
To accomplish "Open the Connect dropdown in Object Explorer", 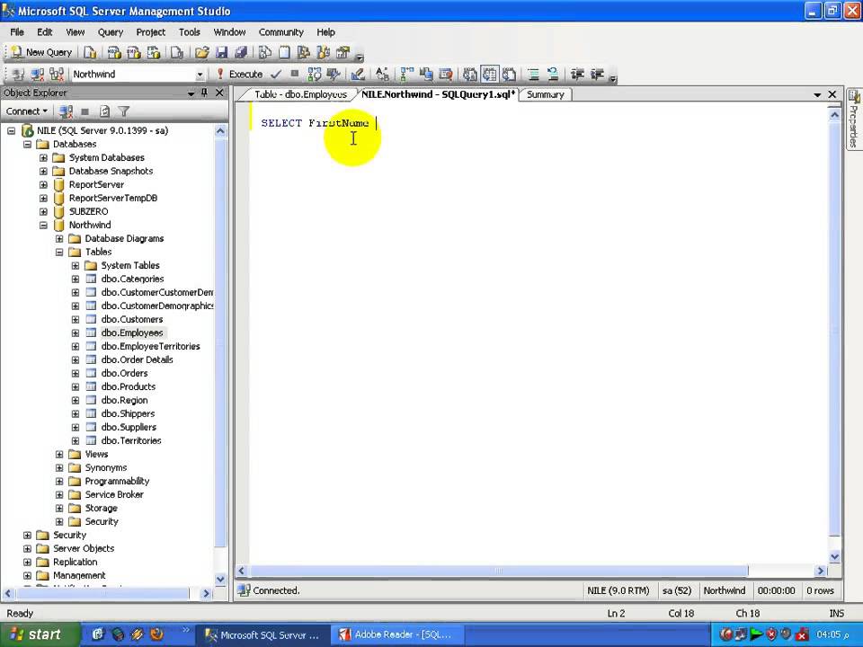I will (x=26, y=111).
